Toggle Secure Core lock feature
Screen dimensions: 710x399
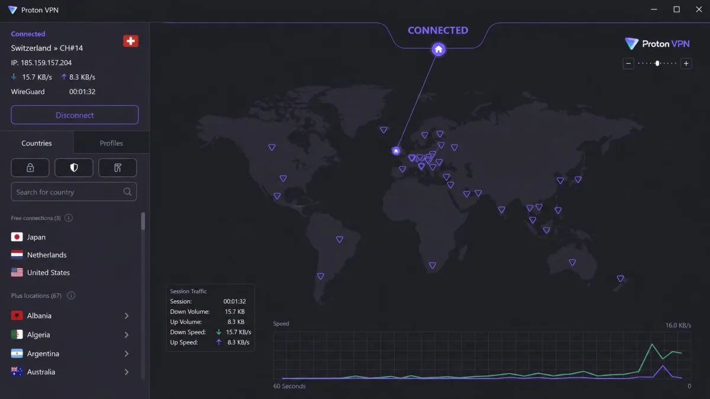30,168
